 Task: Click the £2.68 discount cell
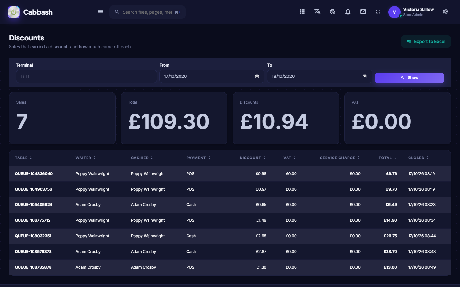261,236
